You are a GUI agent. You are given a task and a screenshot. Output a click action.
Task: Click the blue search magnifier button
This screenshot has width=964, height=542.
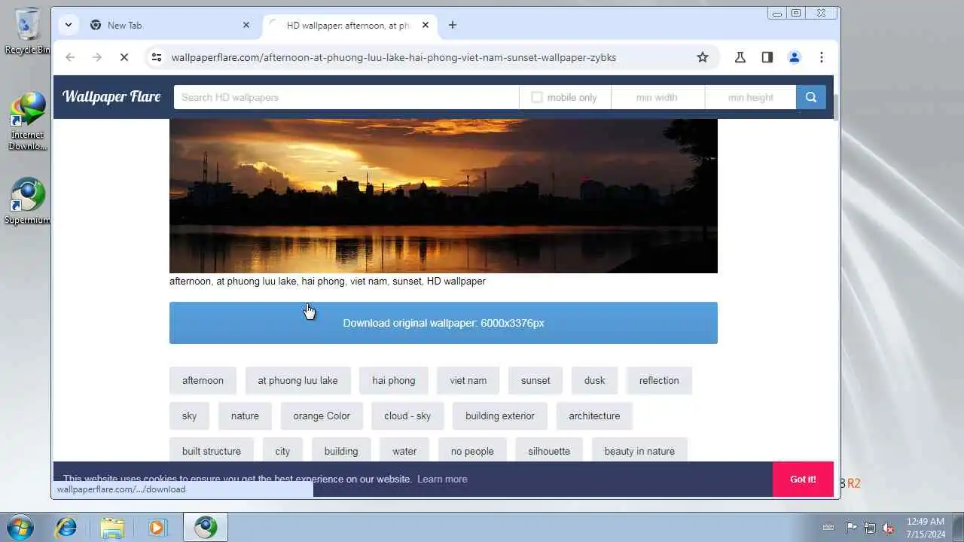[811, 97]
